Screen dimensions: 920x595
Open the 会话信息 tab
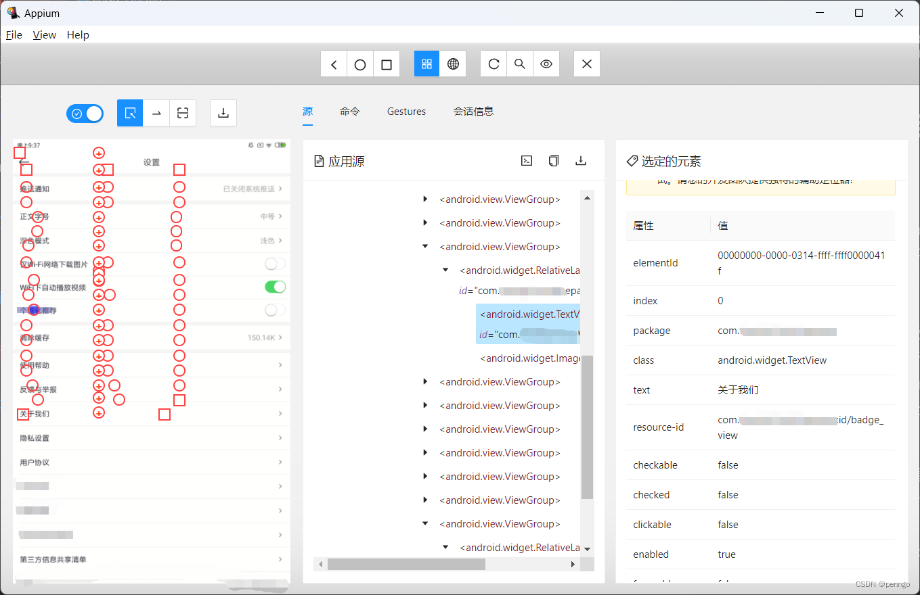[473, 112]
